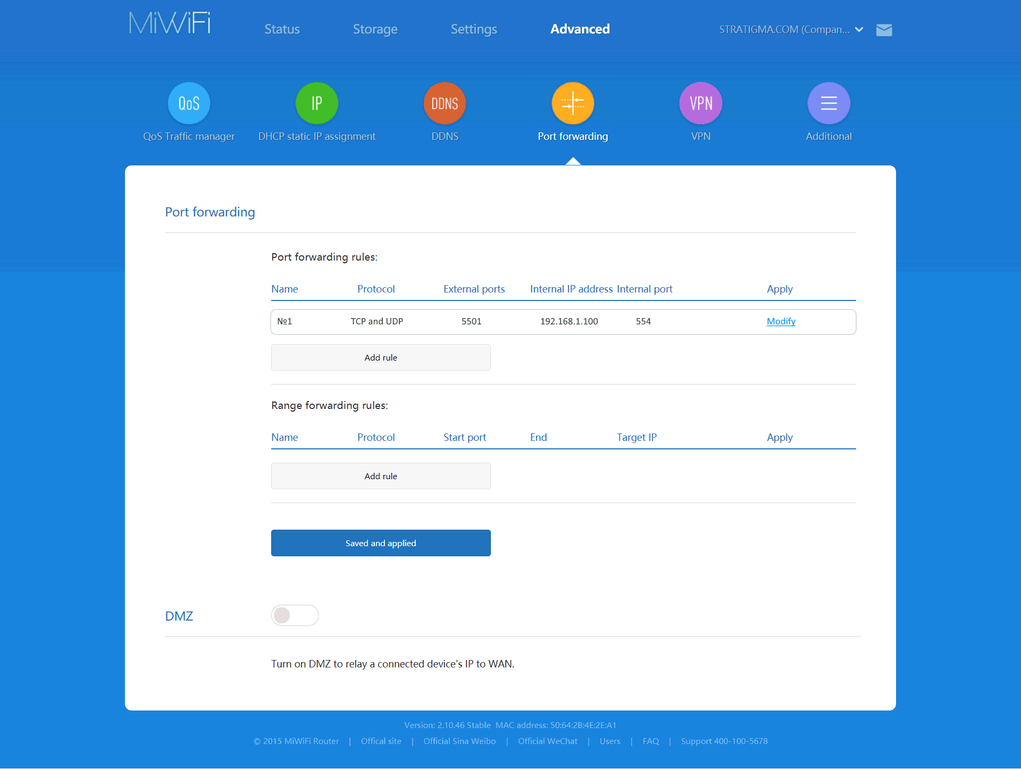Click Add rule for range forwarding
The image size is (1021, 769).
coord(380,476)
